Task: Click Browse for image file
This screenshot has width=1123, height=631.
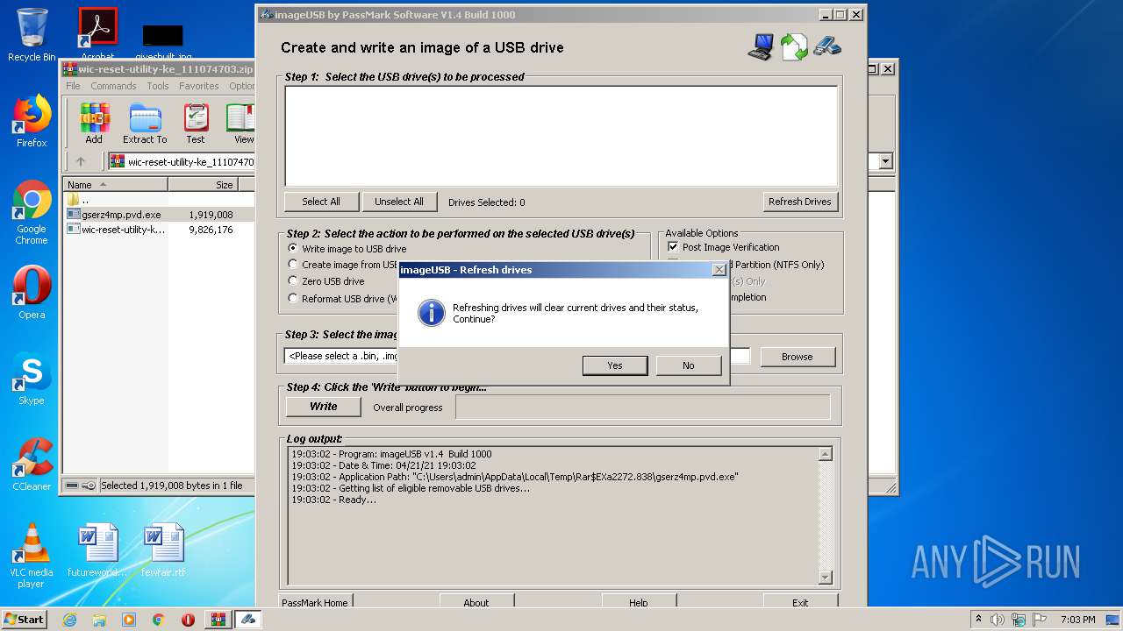Action: [798, 357]
